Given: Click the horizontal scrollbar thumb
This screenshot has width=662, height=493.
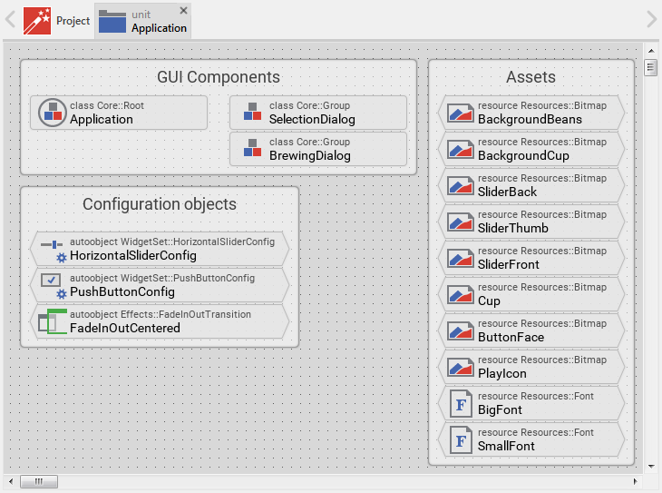Looking at the screenshot, I should pyautogui.click(x=38, y=481).
